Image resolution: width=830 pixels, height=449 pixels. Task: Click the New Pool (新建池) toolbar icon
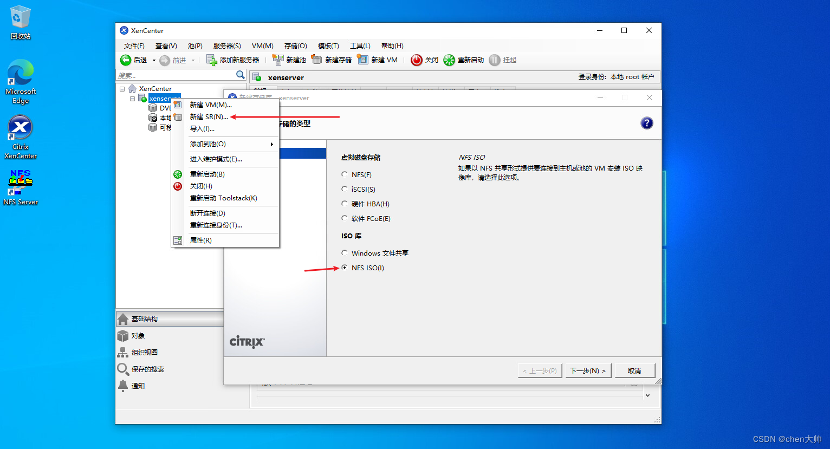pyautogui.click(x=278, y=60)
